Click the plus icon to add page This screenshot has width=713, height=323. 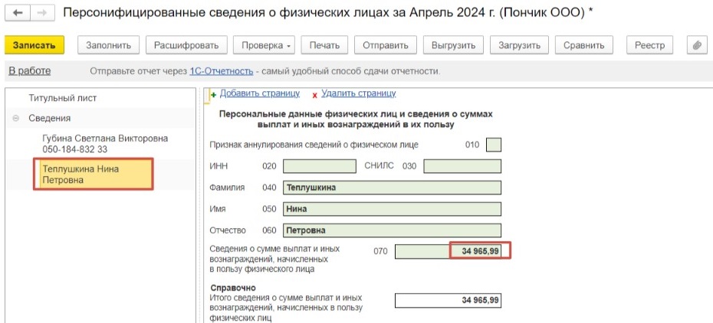click(x=213, y=95)
